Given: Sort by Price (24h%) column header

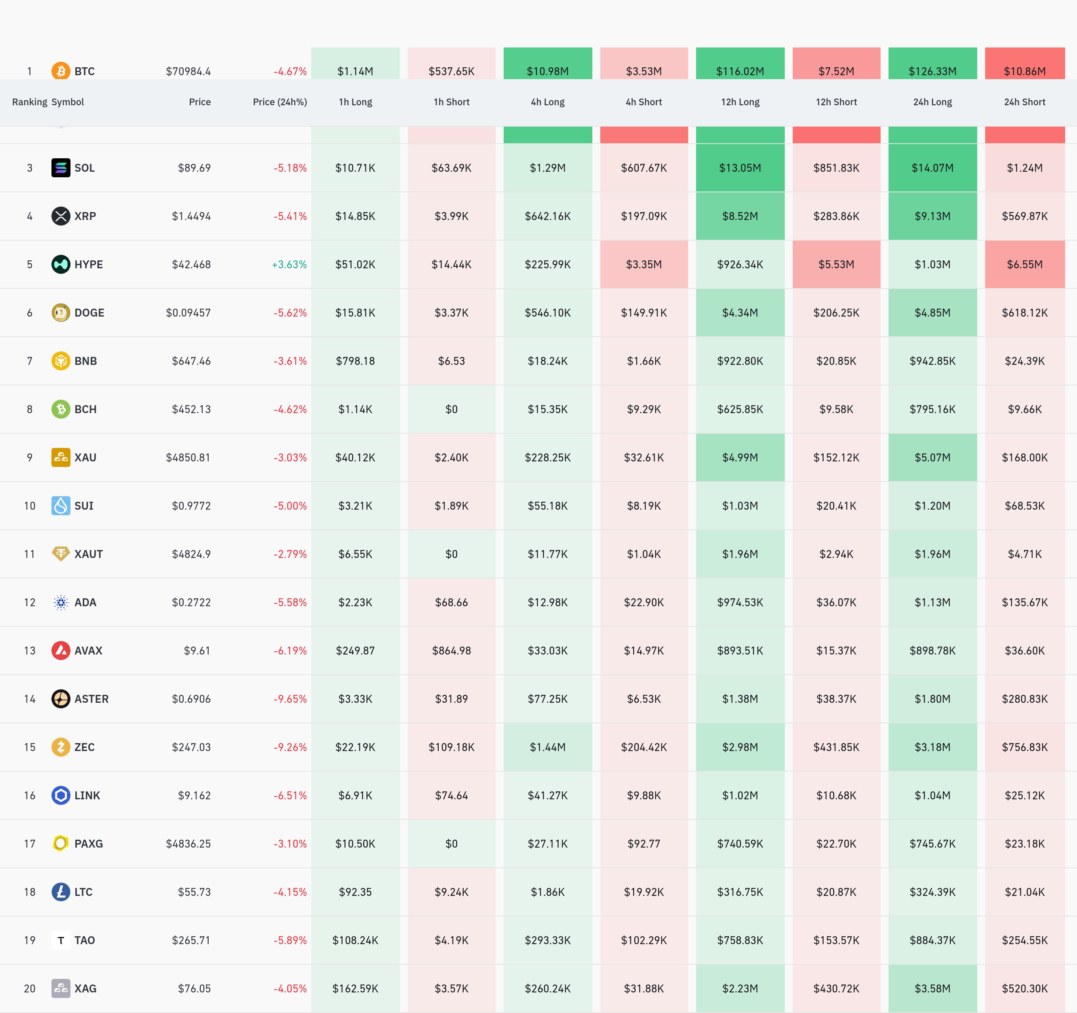Looking at the screenshot, I should (x=280, y=102).
